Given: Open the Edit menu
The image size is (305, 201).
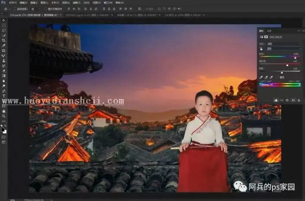Looking at the screenshot, I should coord(23,3).
